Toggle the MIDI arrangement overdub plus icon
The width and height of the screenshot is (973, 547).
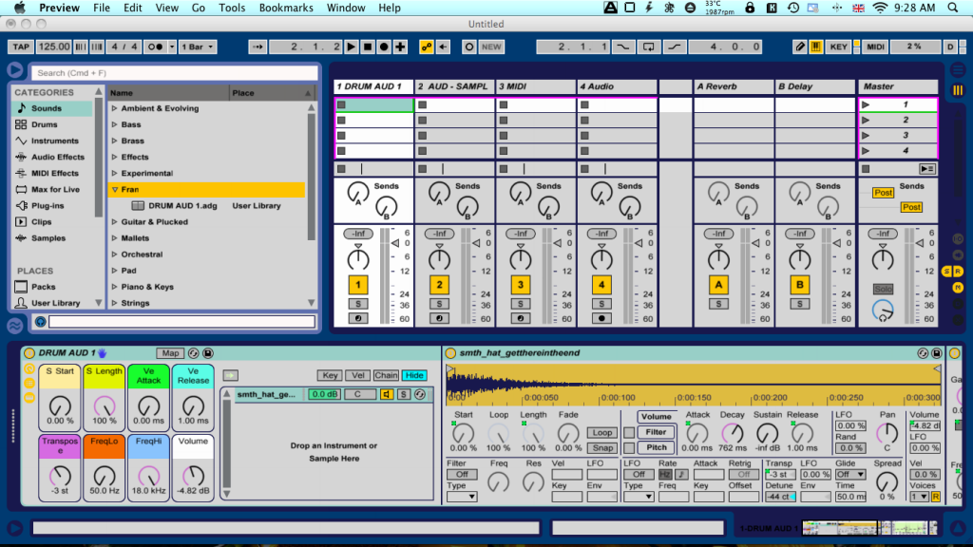tap(400, 47)
